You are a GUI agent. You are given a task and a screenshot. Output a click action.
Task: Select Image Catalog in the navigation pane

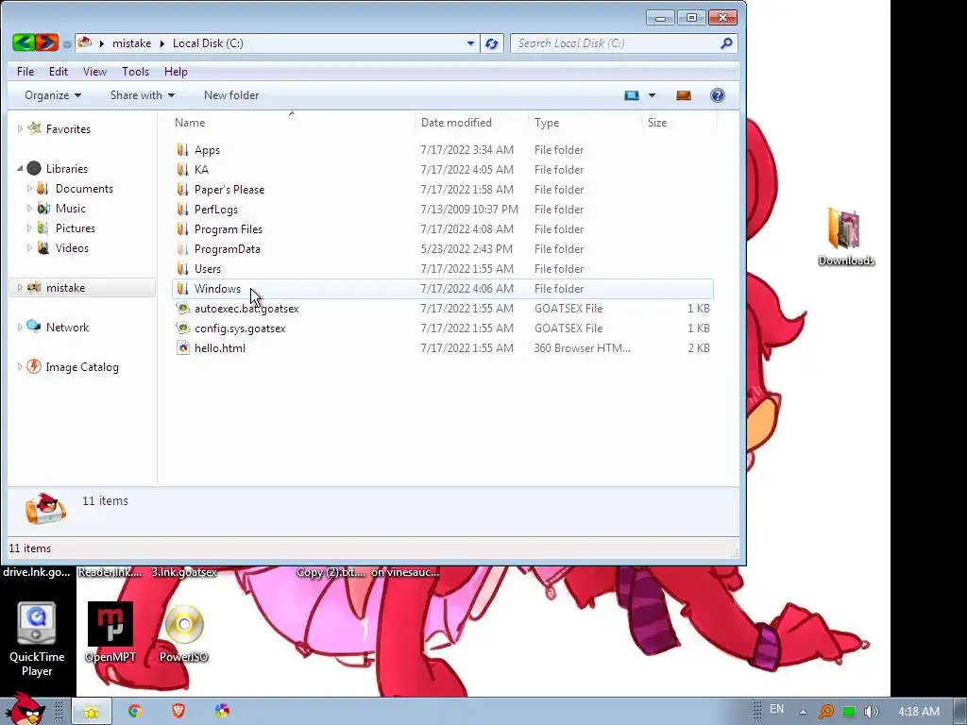pyautogui.click(x=82, y=367)
